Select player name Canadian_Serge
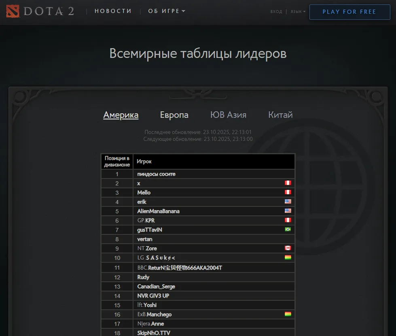This screenshot has height=336, width=396. [x=156, y=287]
